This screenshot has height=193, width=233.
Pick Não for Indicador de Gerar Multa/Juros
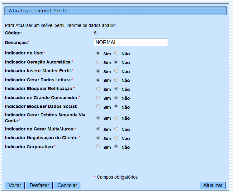(x=116, y=129)
